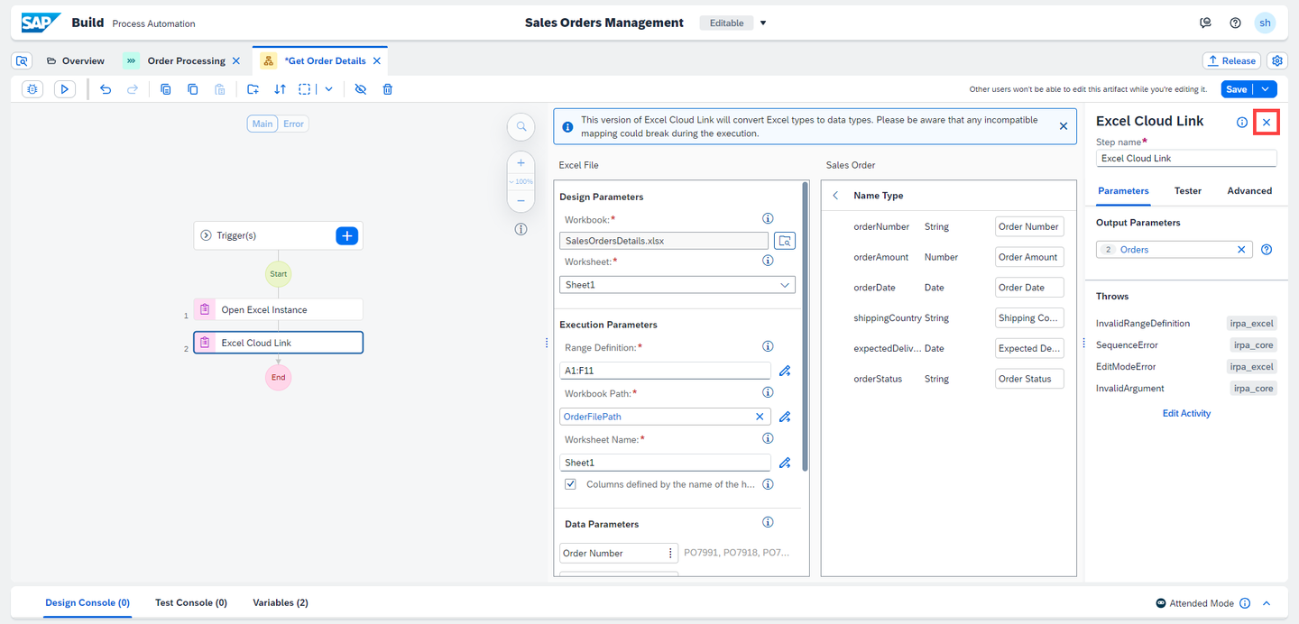Click the canvas search magnifier button

pyautogui.click(x=521, y=127)
